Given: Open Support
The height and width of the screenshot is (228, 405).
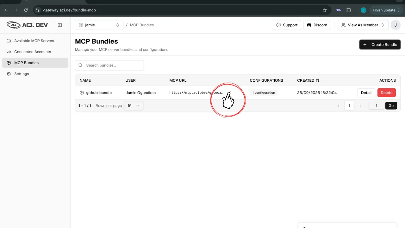Looking at the screenshot, I should click(x=287, y=25).
